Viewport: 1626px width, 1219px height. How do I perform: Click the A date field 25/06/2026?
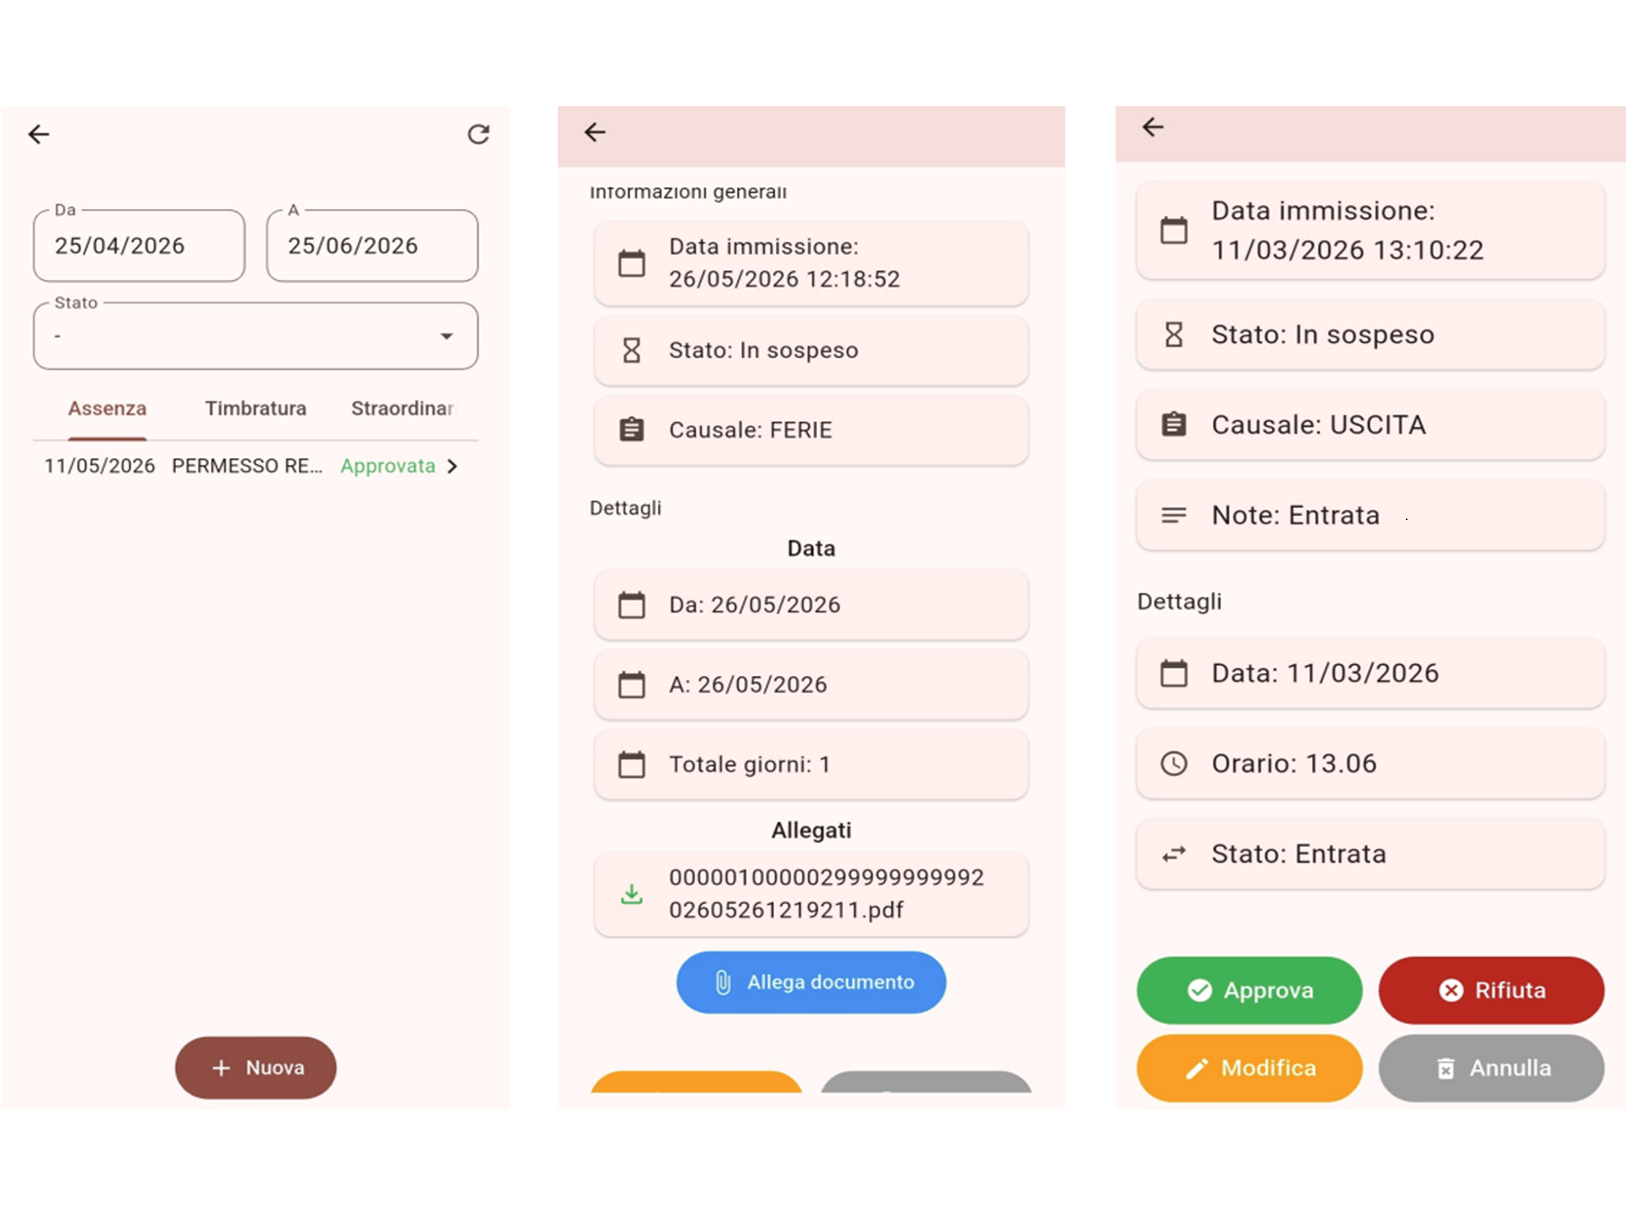[372, 246]
